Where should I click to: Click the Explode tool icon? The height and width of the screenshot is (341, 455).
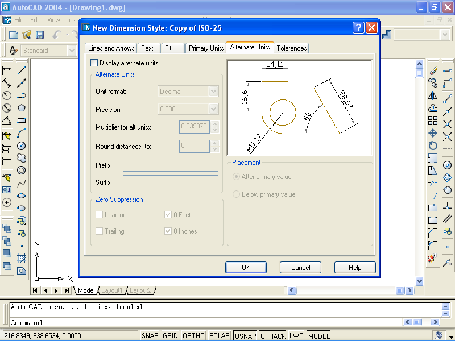433,258
